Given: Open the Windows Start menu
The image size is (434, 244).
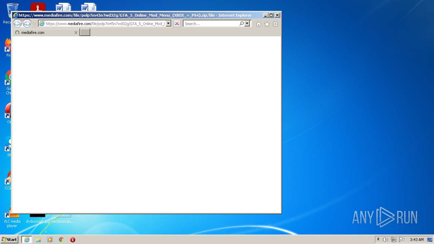Looking at the screenshot, I should point(9,240).
